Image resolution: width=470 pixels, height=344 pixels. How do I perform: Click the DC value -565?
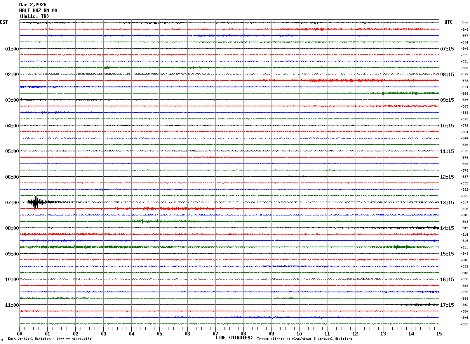(x=464, y=106)
